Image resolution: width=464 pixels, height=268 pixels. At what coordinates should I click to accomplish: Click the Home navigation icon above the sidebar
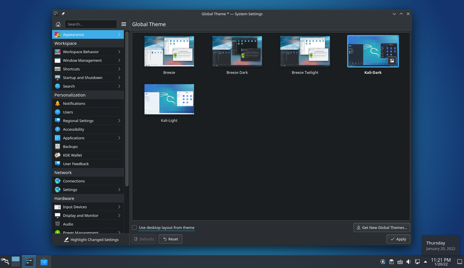58,24
